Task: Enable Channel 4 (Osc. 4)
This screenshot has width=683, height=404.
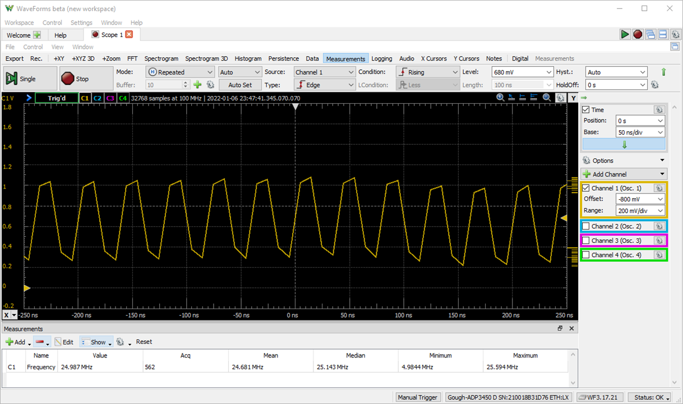Action: tap(586, 255)
